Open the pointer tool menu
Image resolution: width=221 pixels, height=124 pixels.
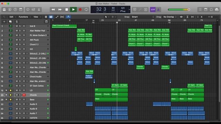tap(107, 17)
